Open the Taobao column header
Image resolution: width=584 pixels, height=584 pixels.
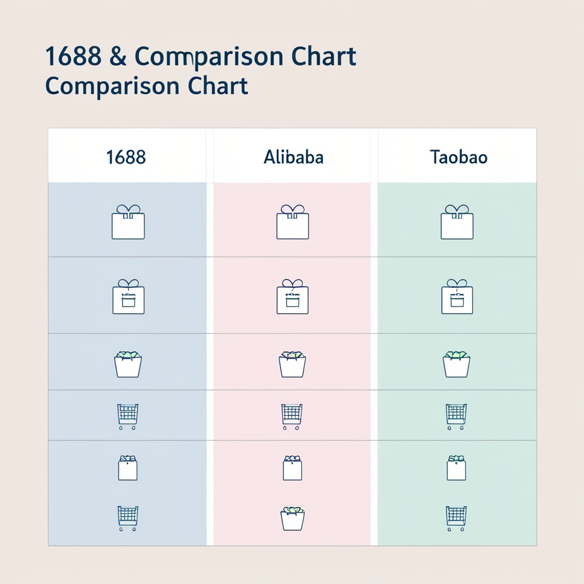(x=459, y=157)
